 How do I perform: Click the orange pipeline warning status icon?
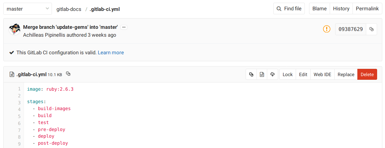pyautogui.click(x=326, y=29)
